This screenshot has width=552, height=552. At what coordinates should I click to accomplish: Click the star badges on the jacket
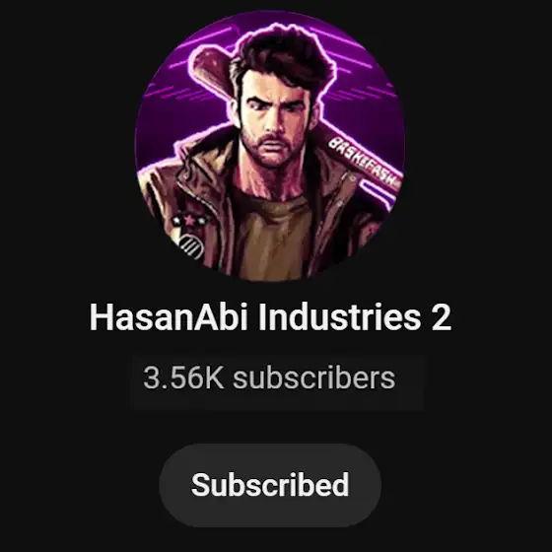pyautogui.click(x=189, y=221)
